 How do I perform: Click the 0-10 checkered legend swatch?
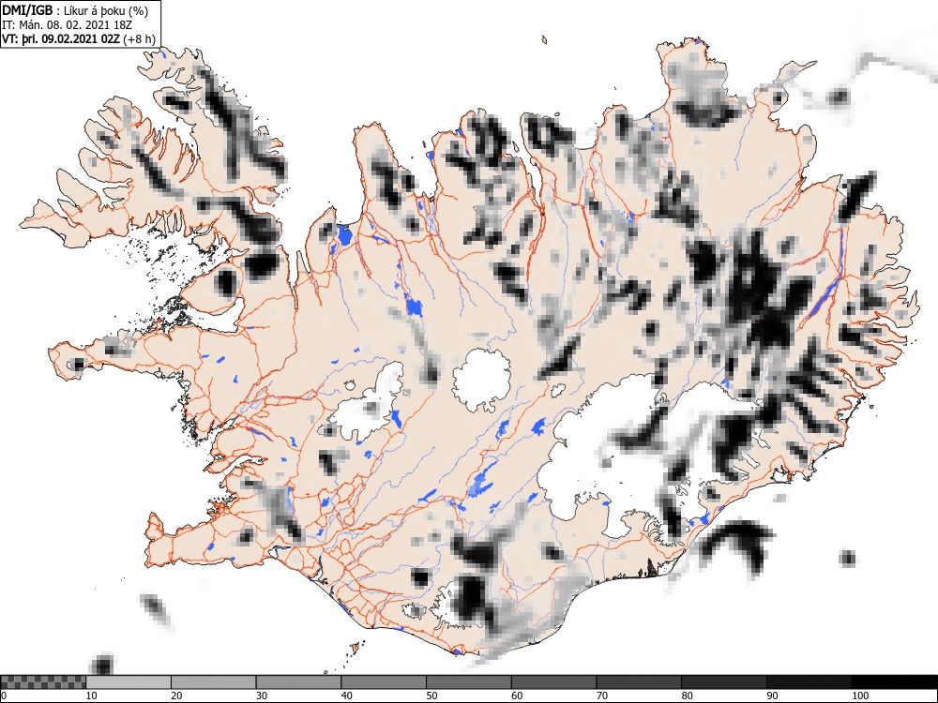44,682
